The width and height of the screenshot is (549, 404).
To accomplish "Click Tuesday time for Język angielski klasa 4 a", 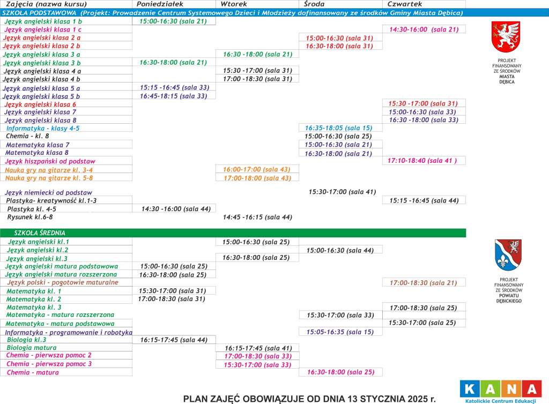I will (258, 70).
